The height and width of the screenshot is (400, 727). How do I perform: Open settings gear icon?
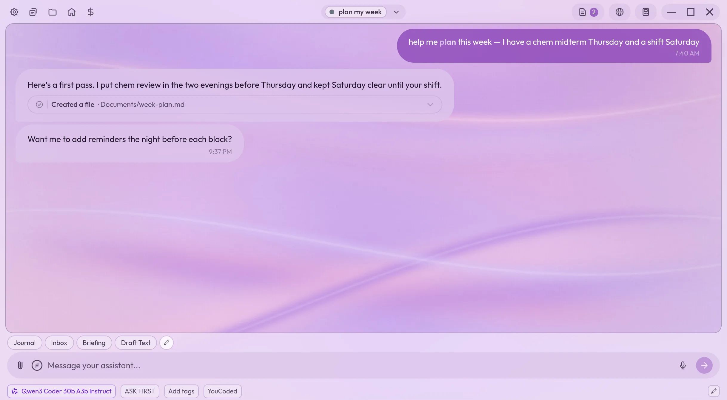click(14, 12)
